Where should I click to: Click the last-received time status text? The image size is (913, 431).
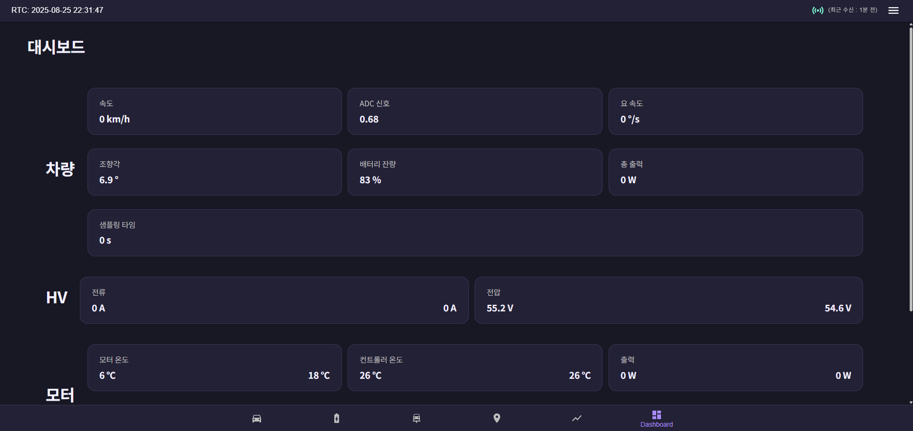pos(853,10)
